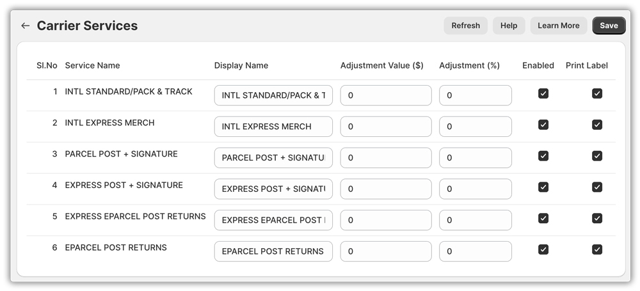Toggle Print Label for INTL EXPRESS MERCH
Screen dimensions: 640x291
tap(596, 125)
